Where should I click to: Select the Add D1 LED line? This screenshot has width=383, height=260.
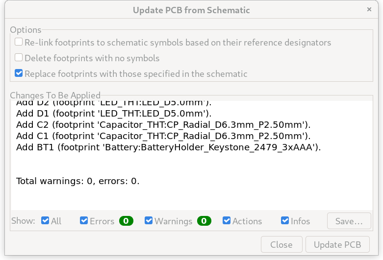coord(114,114)
